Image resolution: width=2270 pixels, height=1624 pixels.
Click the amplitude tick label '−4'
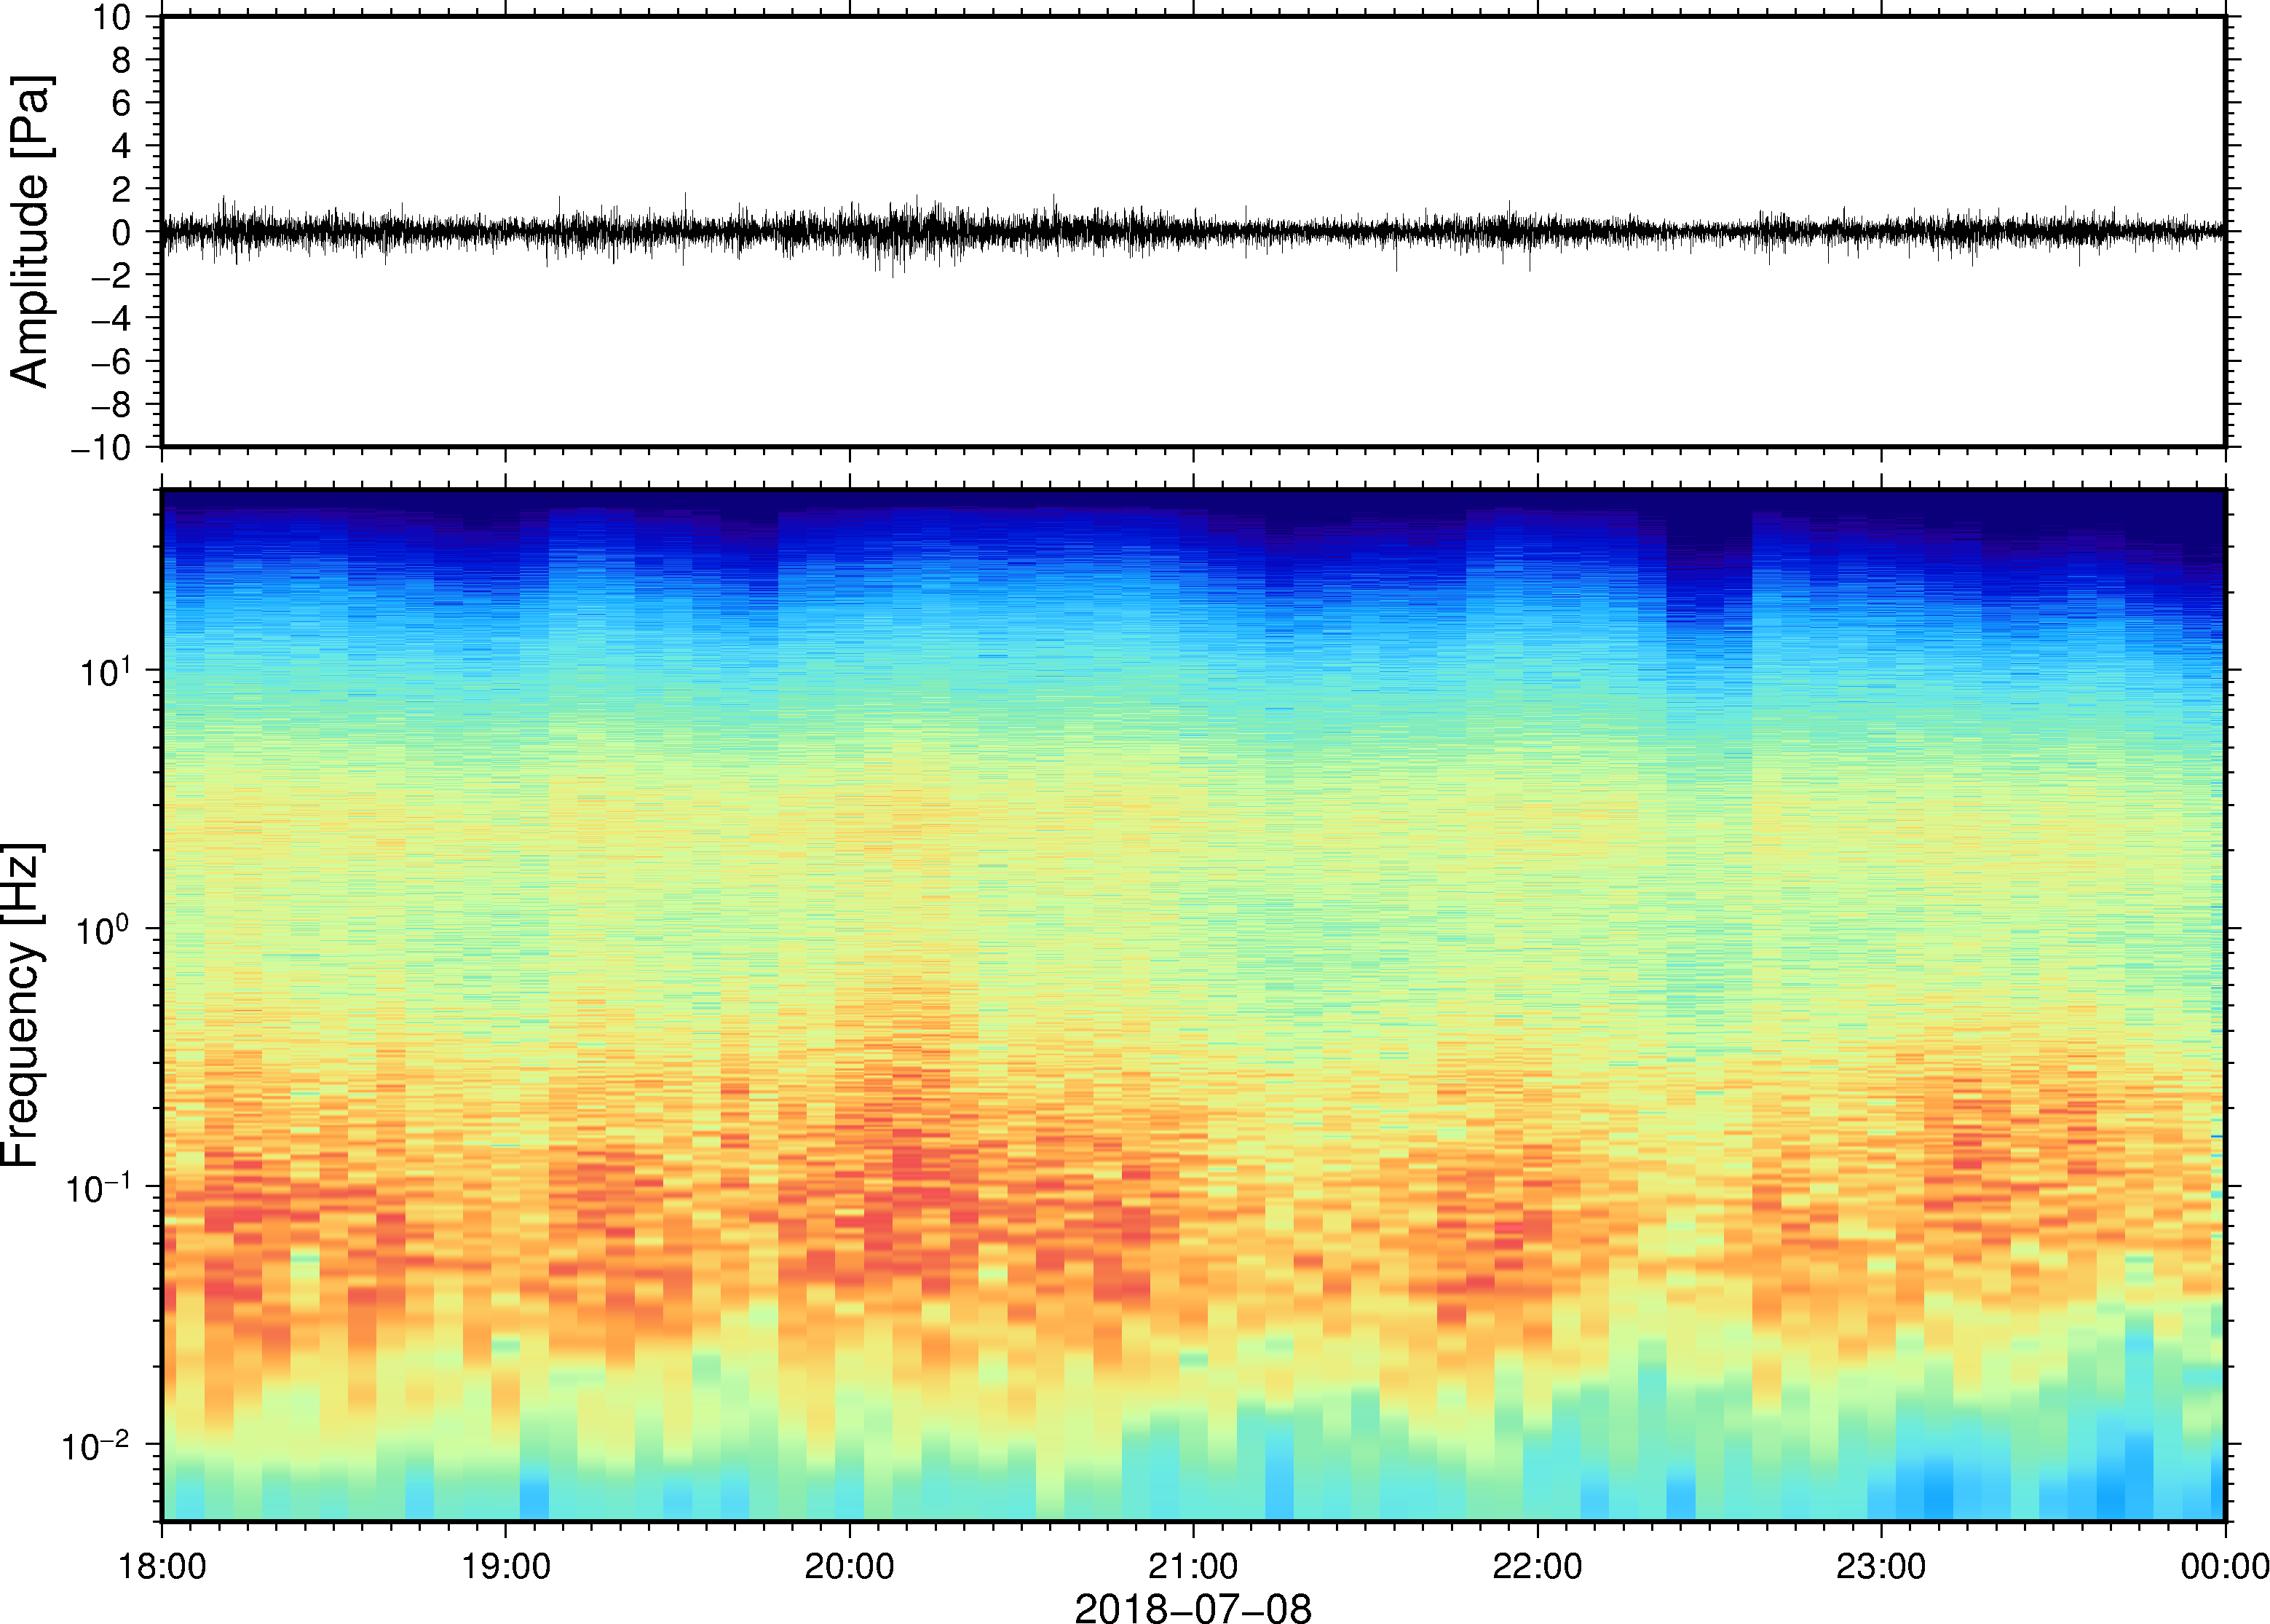[112, 318]
